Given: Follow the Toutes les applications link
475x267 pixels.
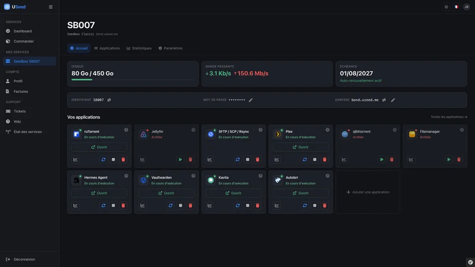Looking at the screenshot, I should (x=449, y=117).
